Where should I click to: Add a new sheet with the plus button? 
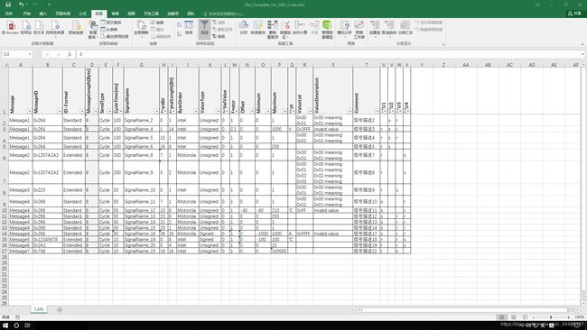tap(60, 309)
